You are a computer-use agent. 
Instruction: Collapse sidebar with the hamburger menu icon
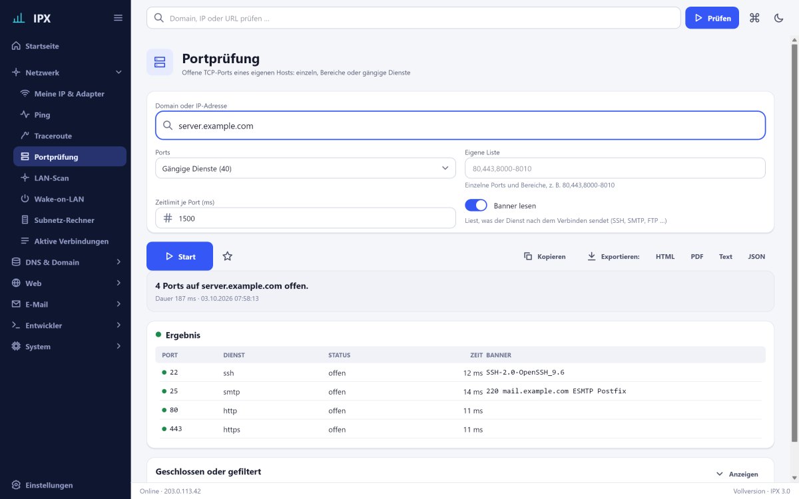click(x=118, y=18)
